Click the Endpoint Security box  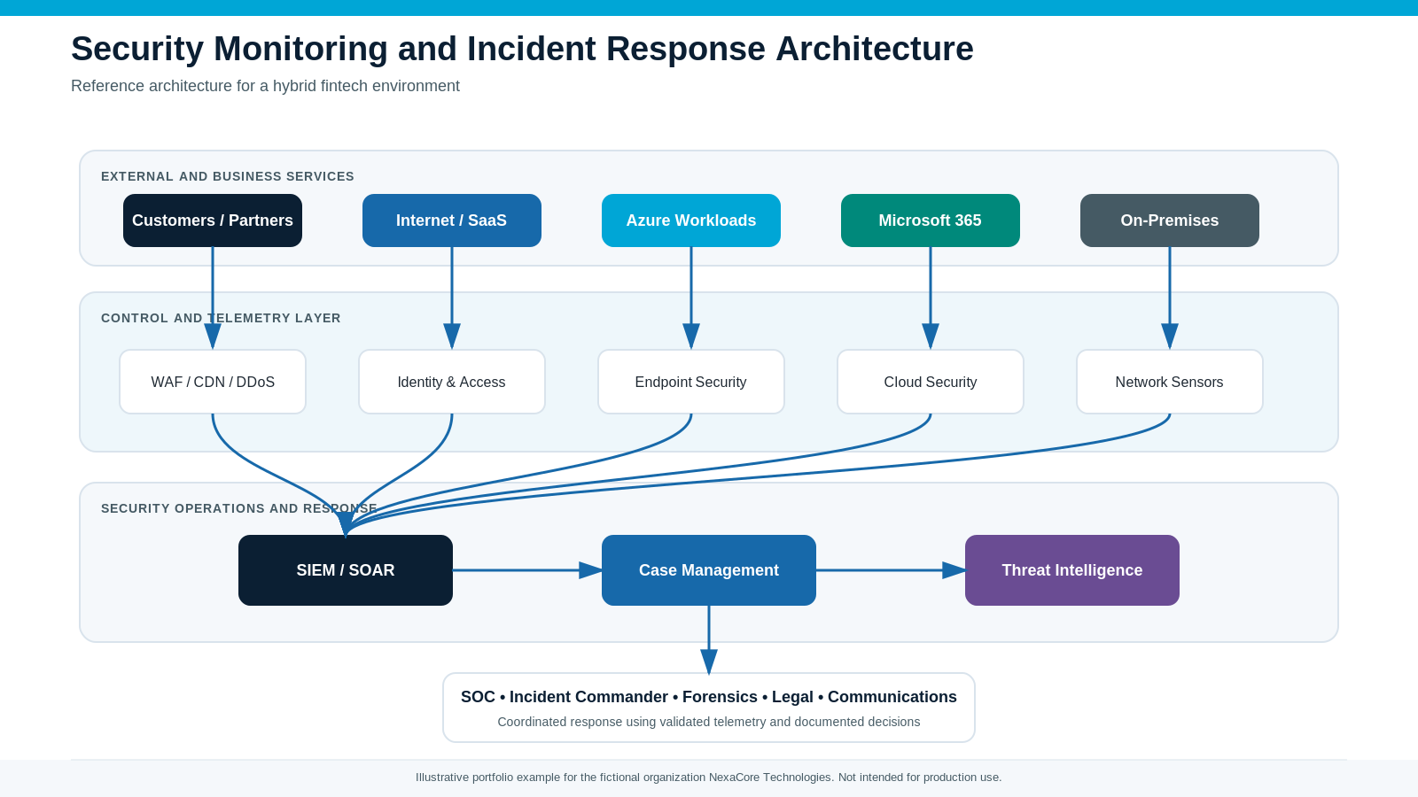point(691,382)
